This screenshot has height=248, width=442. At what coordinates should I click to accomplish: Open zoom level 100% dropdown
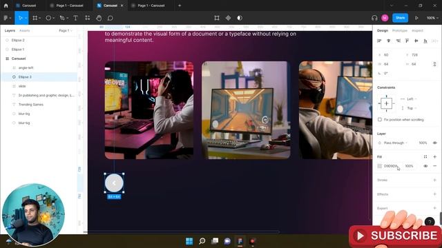coord(432,18)
